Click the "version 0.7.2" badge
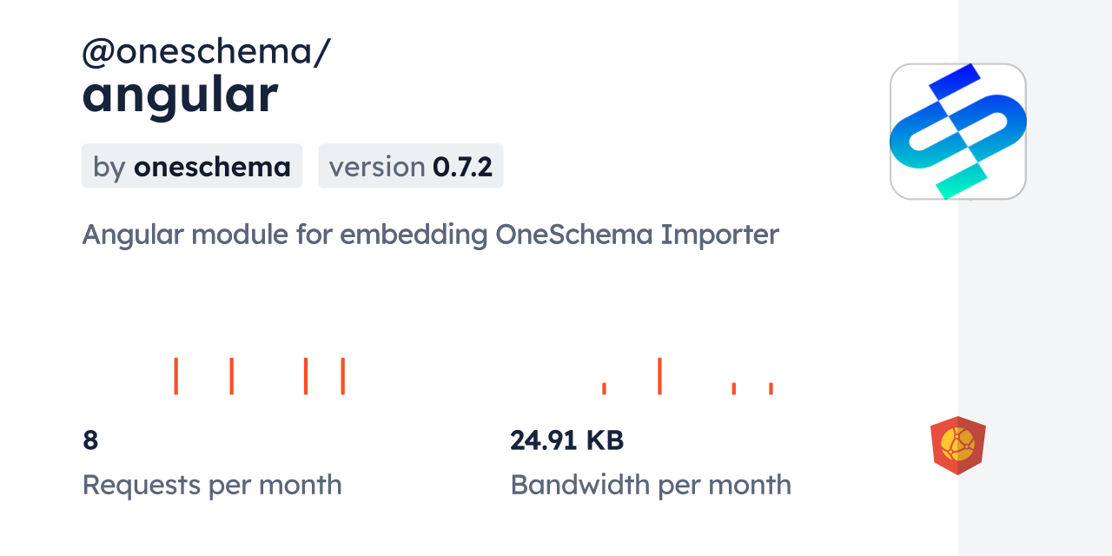Screen dimensions: 1112x556 pyautogui.click(x=410, y=166)
